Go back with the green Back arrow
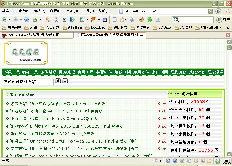The height and width of the screenshot is (166, 232). coord(4,20)
